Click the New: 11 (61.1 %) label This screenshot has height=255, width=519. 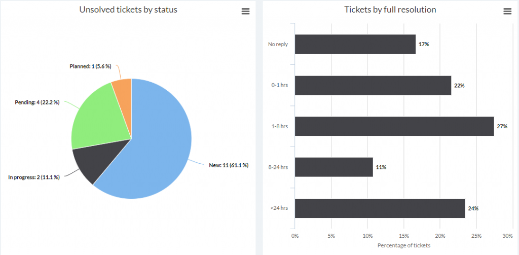pyautogui.click(x=229, y=165)
